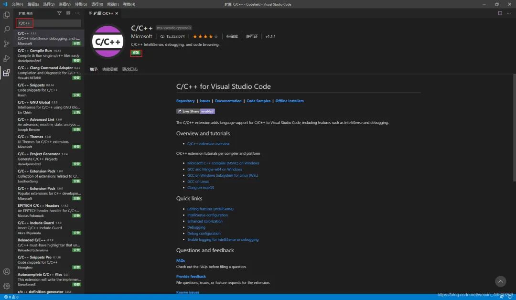The image size is (516, 300).
Task: Open the 运行(R) menu
Action: click(x=97, y=4)
